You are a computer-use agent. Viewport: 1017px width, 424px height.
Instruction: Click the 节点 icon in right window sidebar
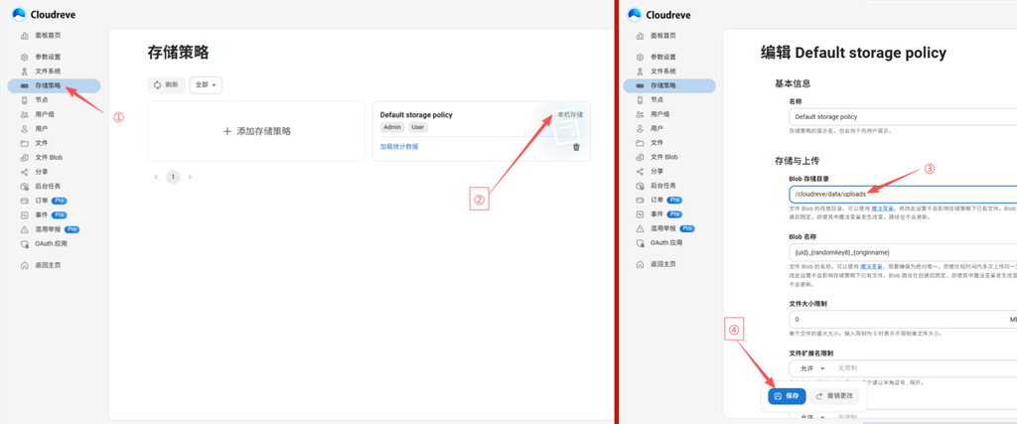(x=641, y=100)
